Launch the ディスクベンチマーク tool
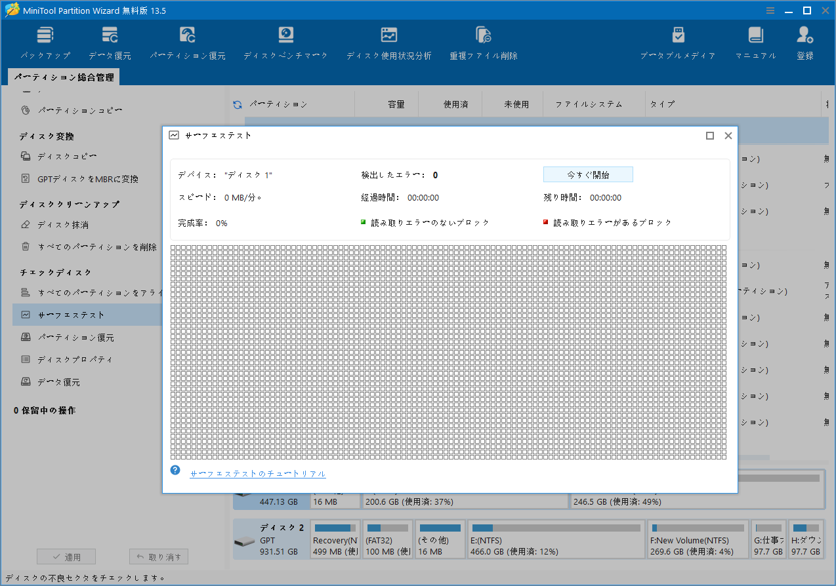836x586 pixels. 285,41
